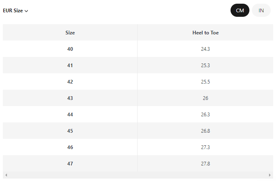Click the right scroll arrow
Viewport: 276px width, 181px height.
click(x=270, y=175)
